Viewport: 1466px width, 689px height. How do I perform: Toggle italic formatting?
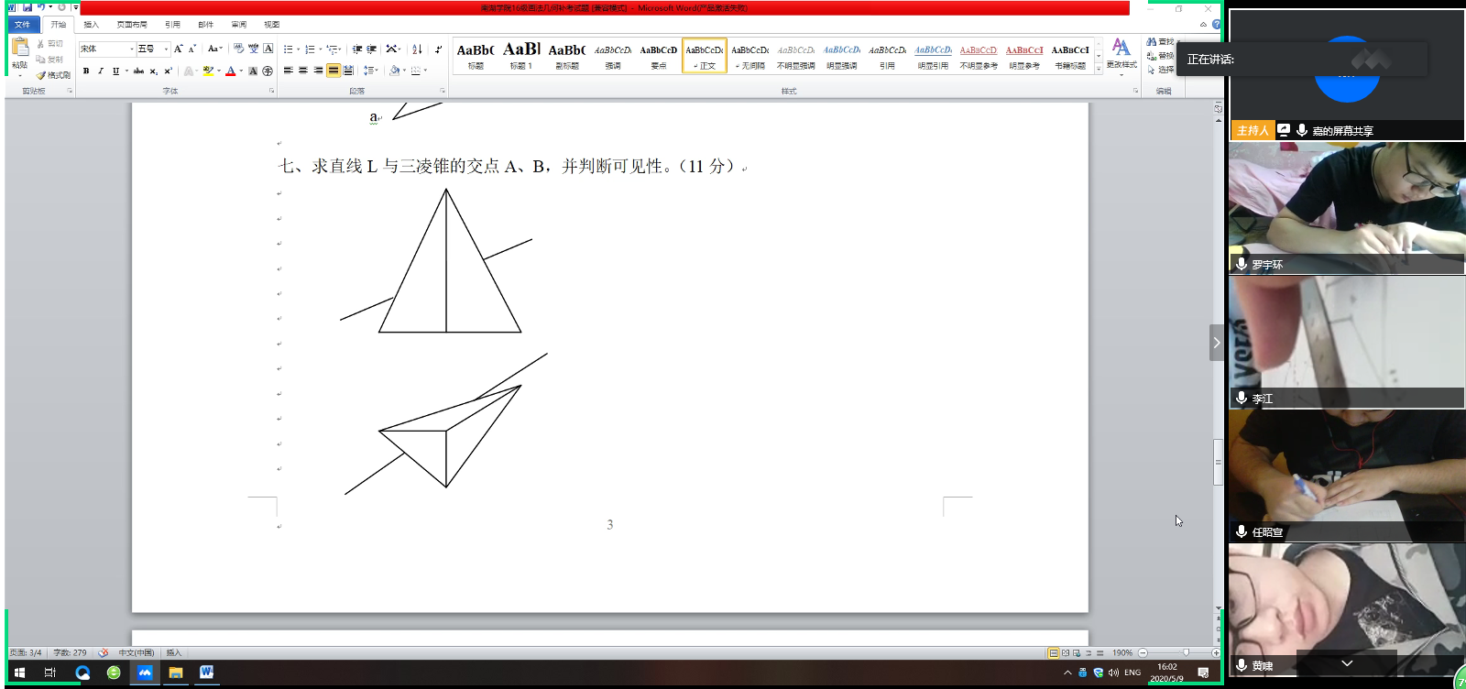coord(101,71)
